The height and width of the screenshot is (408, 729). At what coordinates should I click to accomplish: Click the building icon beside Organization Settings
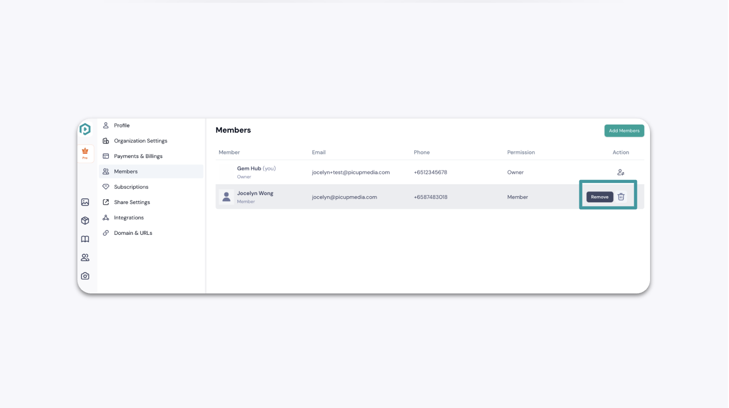106,141
